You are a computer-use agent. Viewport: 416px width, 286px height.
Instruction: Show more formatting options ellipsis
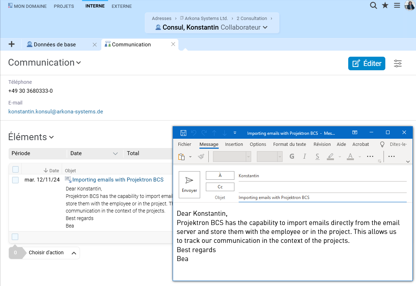(370, 157)
